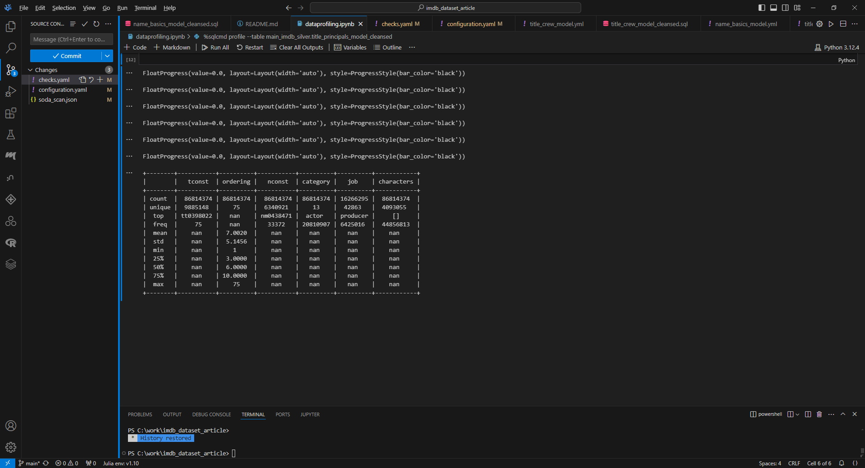The image size is (865, 468).
Task: Open the Accounts icon
Action: [11, 426]
